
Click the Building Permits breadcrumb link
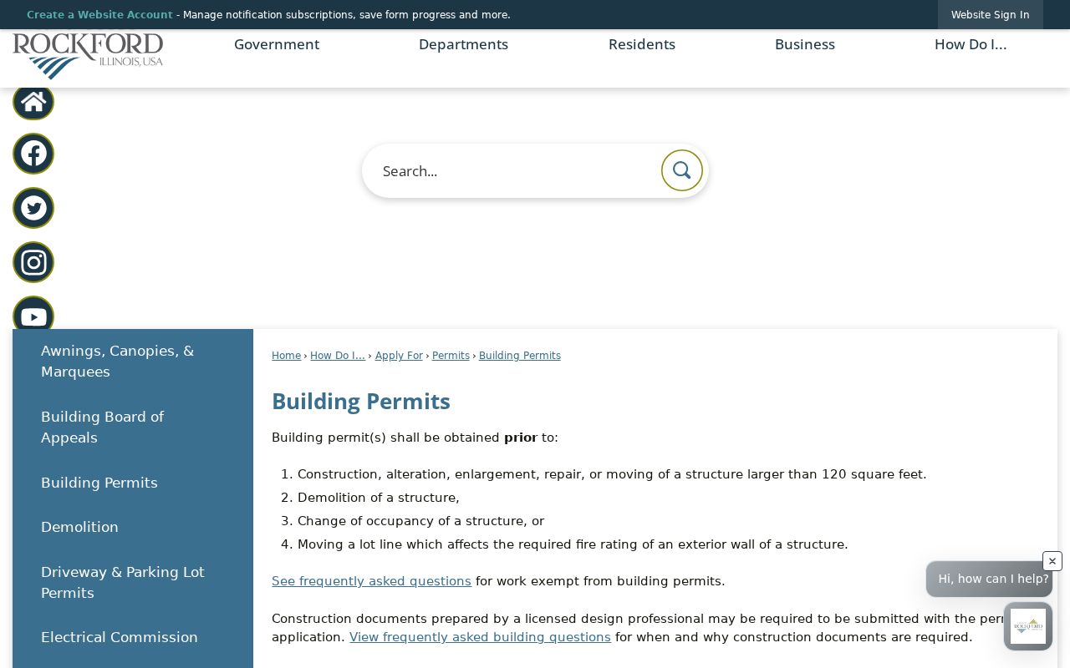pyautogui.click(x=520, y=356)
